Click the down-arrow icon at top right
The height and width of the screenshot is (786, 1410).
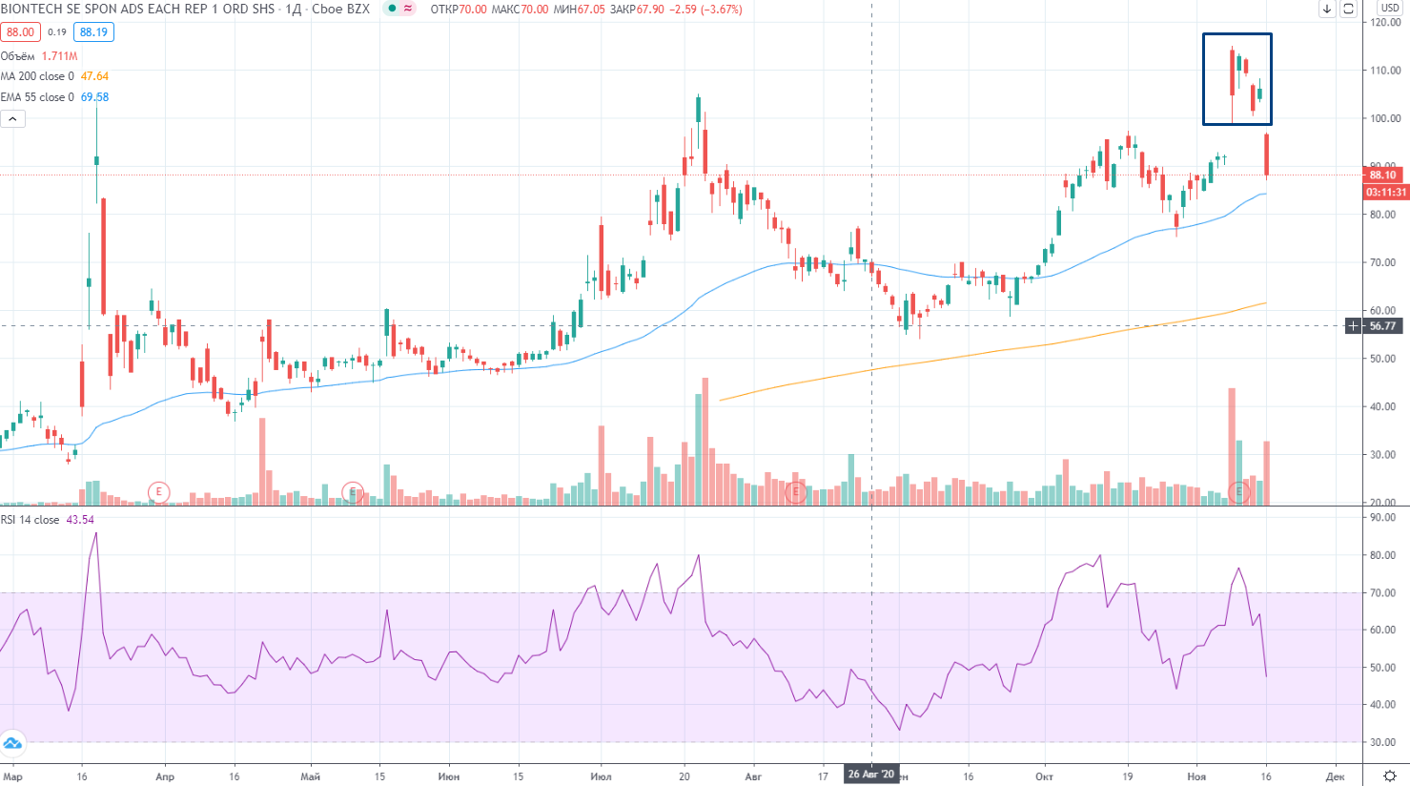tap(1327, 9)
